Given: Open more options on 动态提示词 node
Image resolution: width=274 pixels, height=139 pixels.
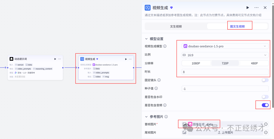Looking at the screenshot, I should pyautogui.click(x=60, y=59).
